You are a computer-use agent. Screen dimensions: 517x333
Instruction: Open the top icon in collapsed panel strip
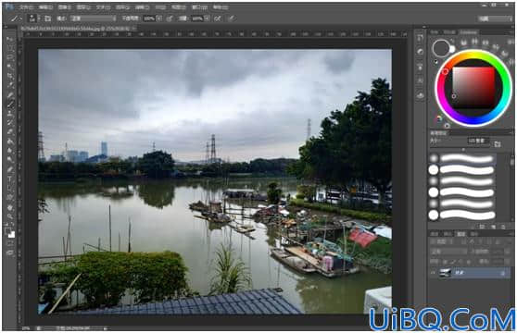click(x=420, y=38)
